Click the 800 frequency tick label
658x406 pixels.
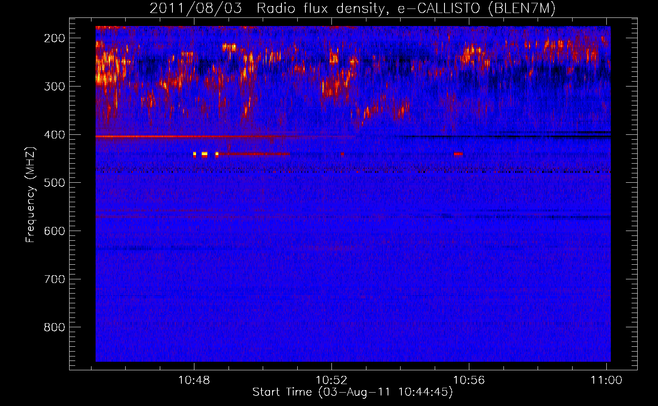pos(54,328)
